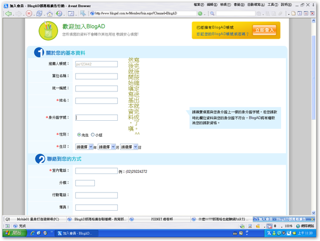Click the 傳真 fax input field

[97, 207]
